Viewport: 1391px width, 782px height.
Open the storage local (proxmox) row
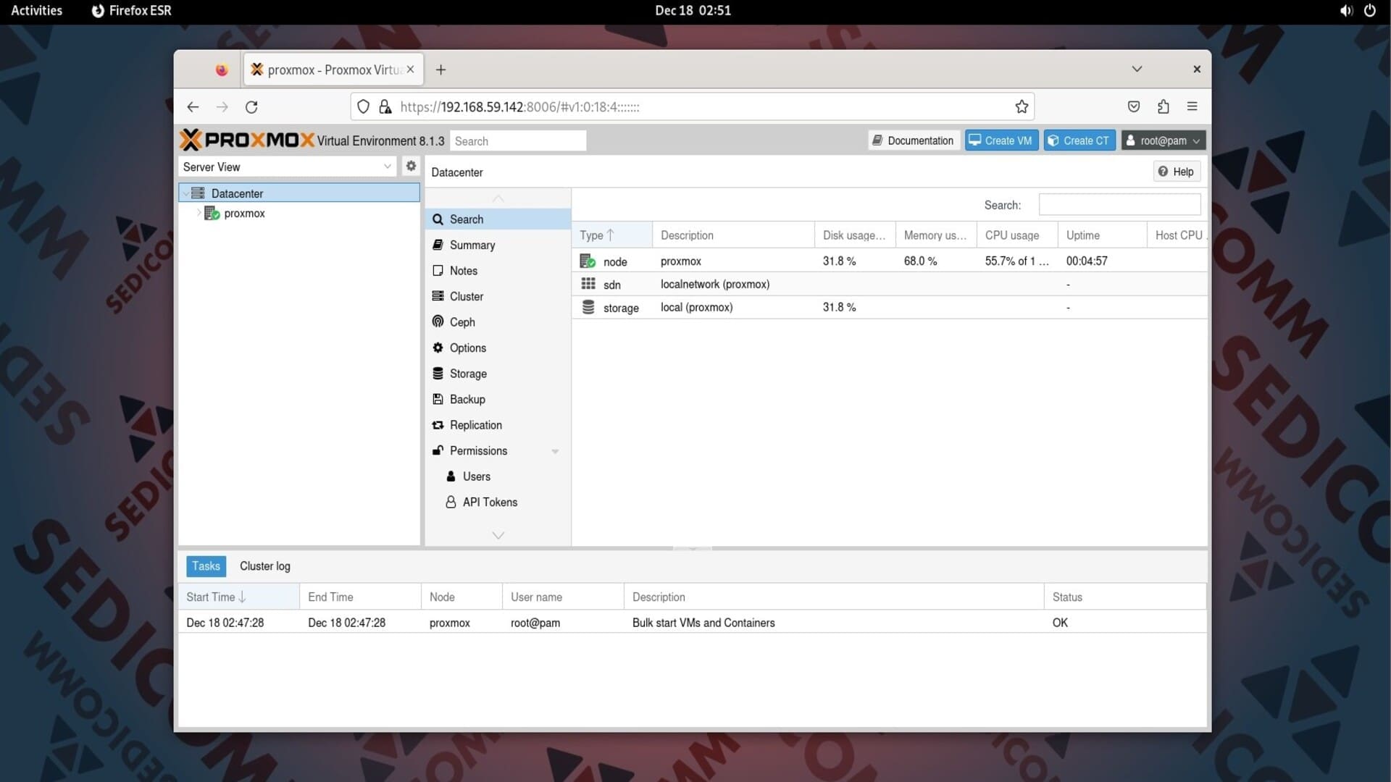tap(695, 307)
